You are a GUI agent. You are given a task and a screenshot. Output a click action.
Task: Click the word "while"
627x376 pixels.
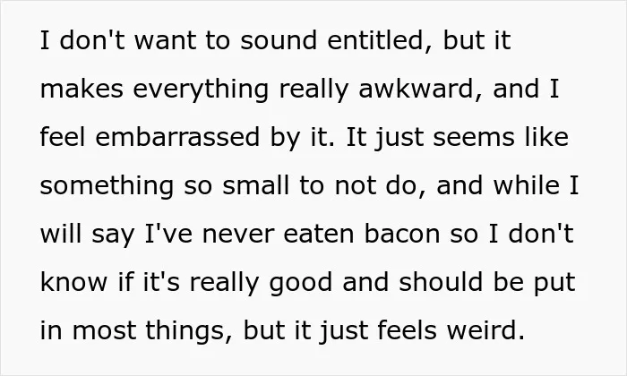[527, 185]
